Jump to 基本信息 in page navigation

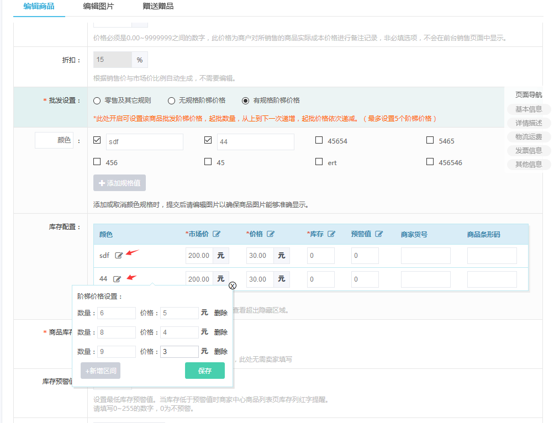point(529,109)
